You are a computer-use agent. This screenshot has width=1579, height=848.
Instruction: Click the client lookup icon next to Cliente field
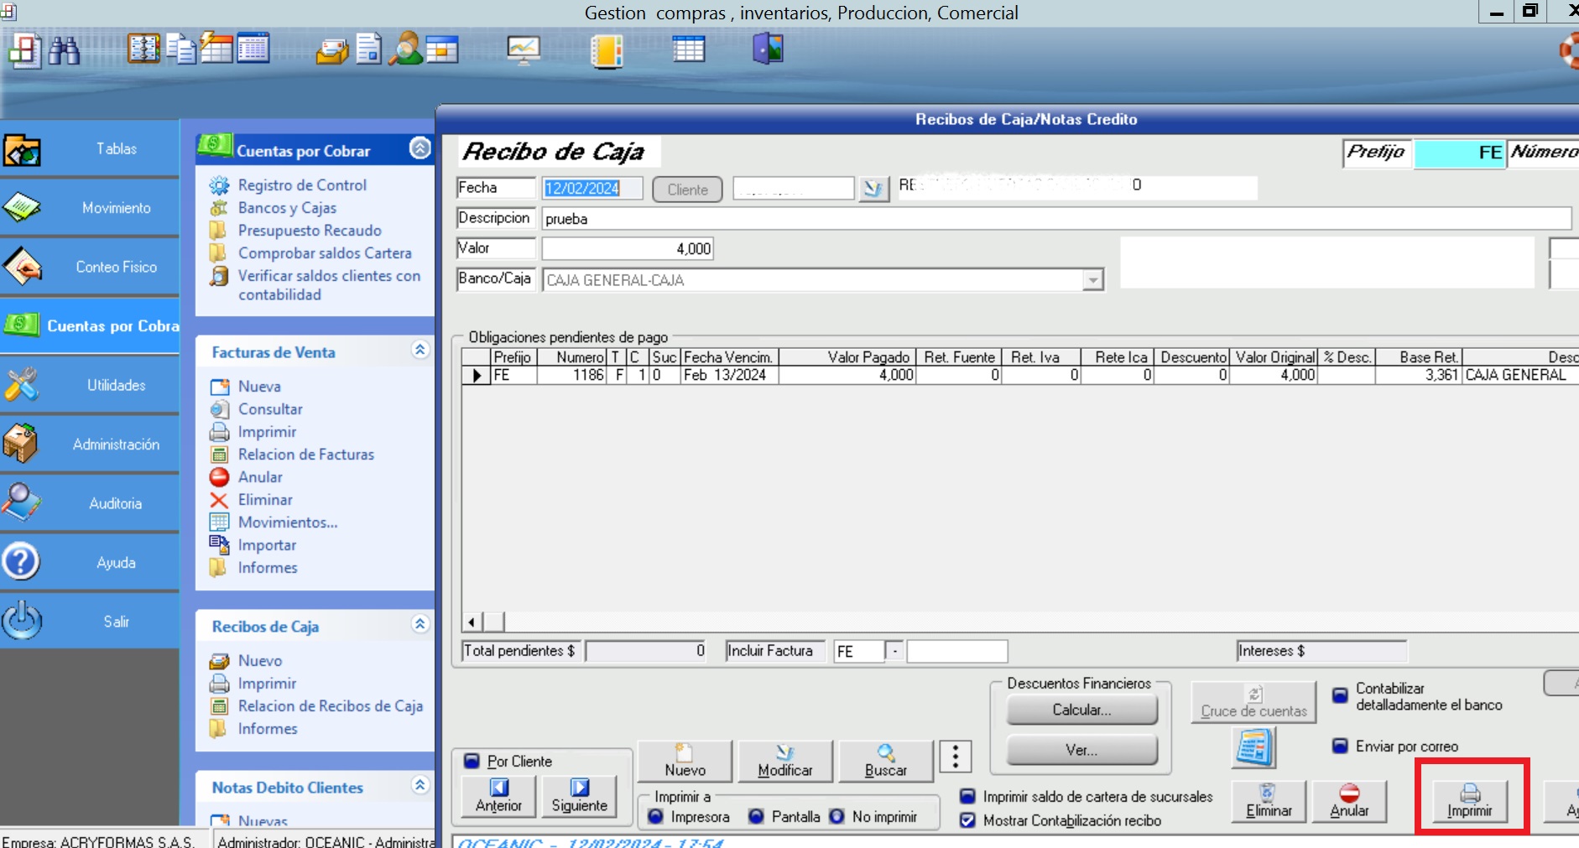873,189
